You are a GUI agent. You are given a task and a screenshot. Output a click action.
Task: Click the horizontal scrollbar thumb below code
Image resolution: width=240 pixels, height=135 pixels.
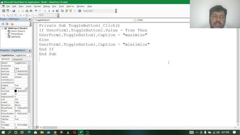point(50,127)
